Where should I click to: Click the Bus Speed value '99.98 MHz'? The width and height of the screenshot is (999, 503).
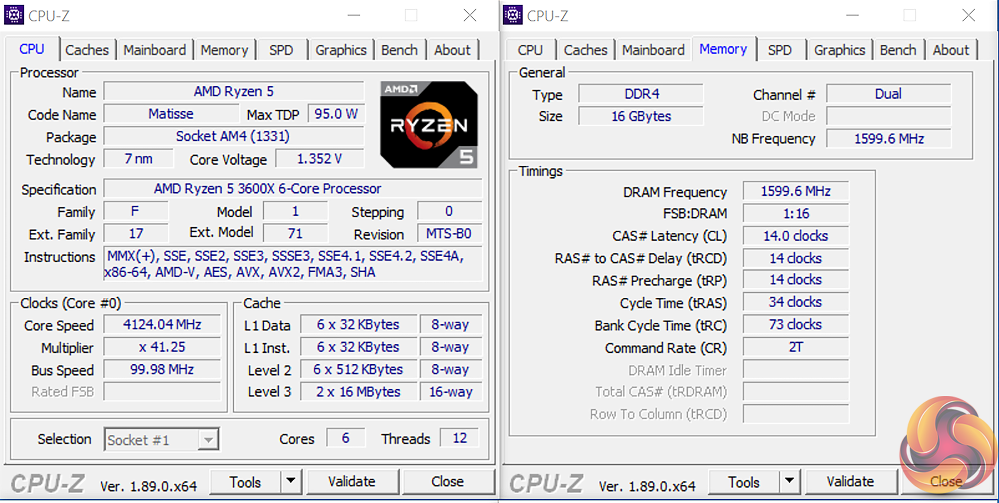(162, 369)
